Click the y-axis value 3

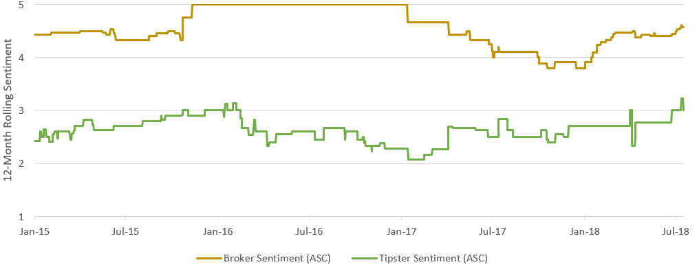(22, 110)
